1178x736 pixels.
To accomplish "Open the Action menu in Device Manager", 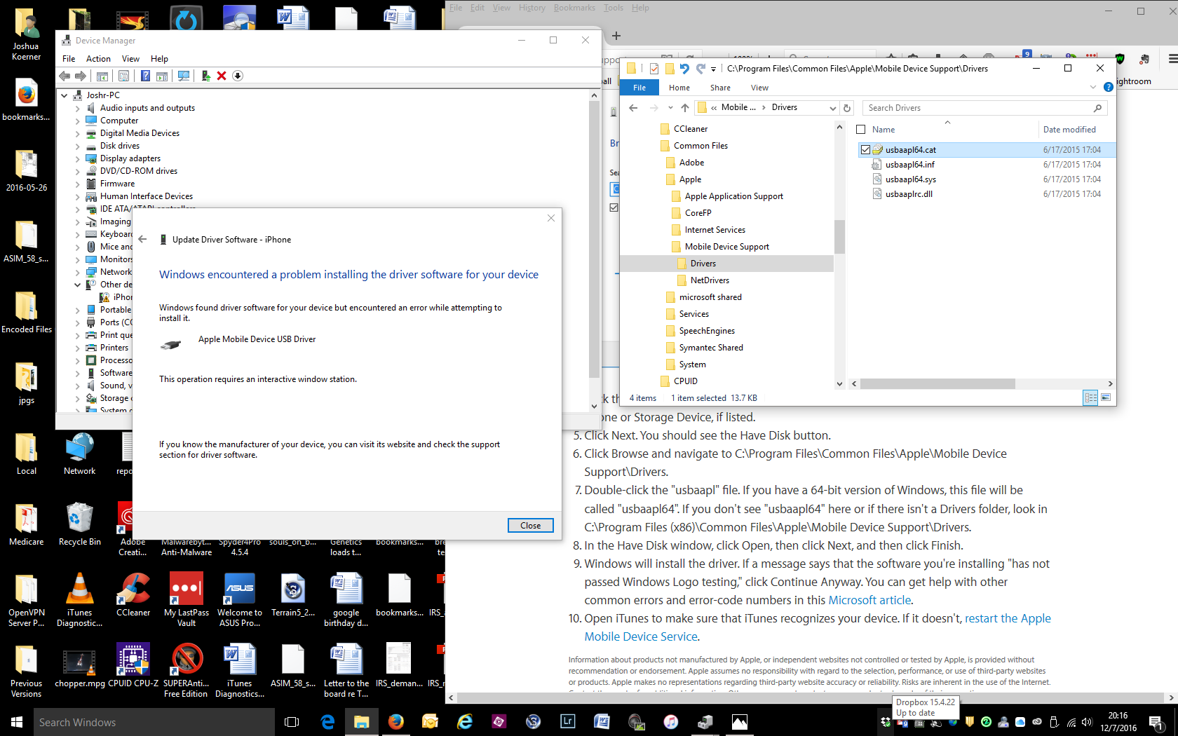I will tap(98, 59).
